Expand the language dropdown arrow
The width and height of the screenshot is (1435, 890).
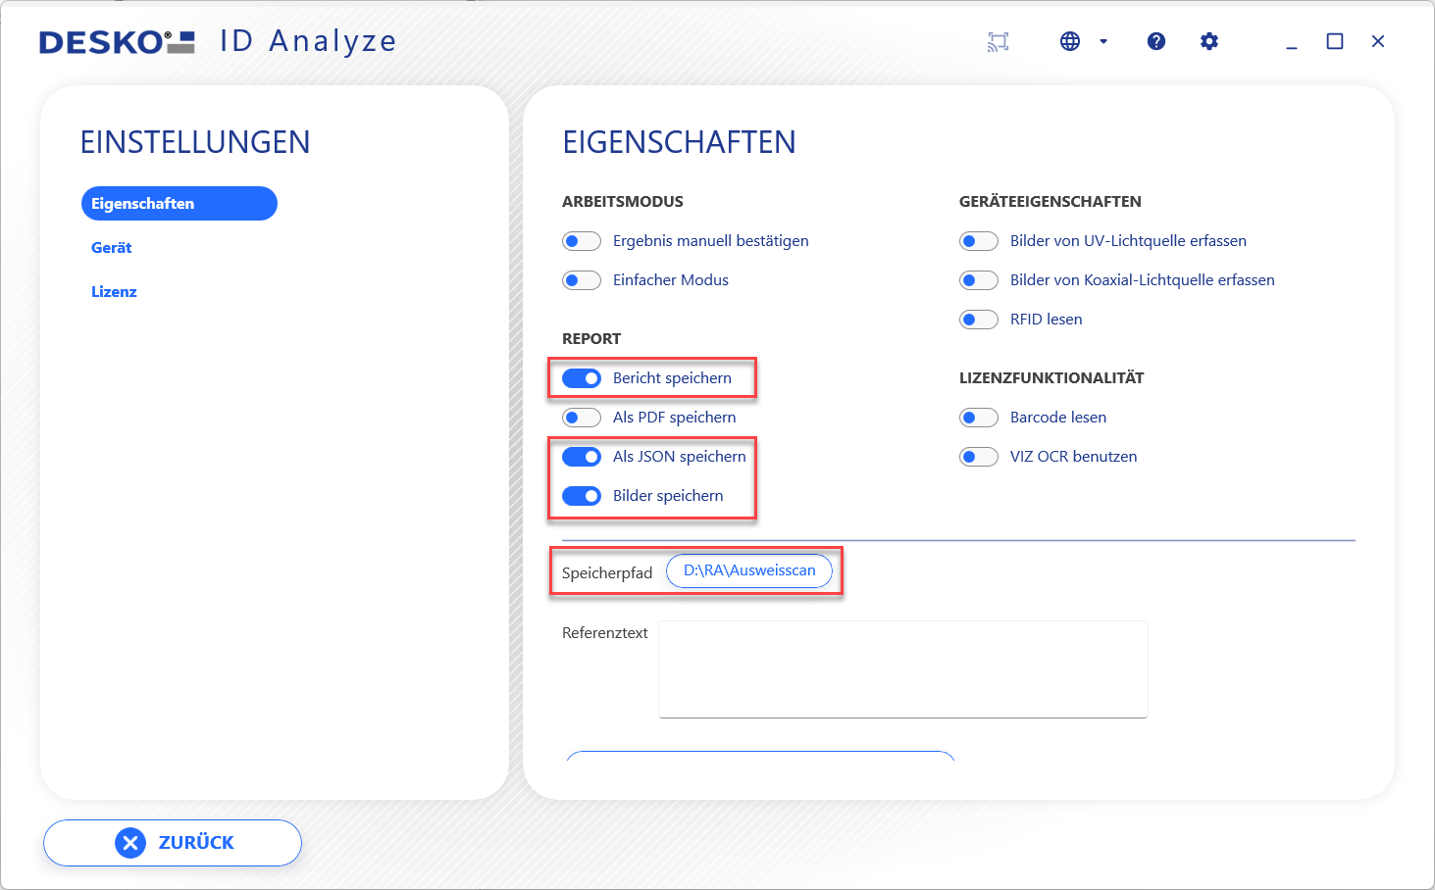tap(1103, 41)
